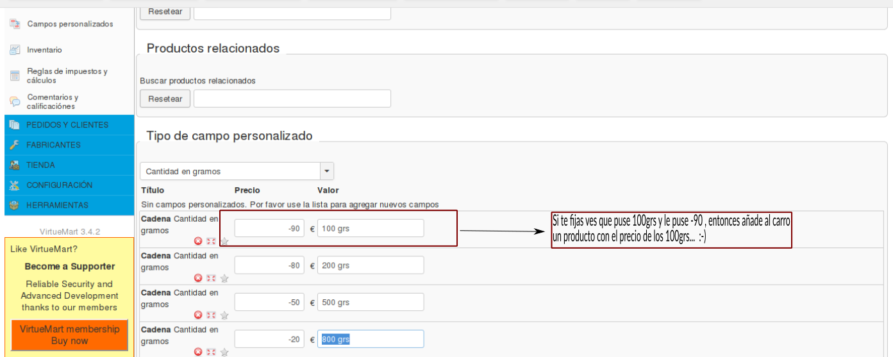Viewport: 893px width, 357px height.
Task: Go to Inventario page
Action: click(x=44, y=49)
